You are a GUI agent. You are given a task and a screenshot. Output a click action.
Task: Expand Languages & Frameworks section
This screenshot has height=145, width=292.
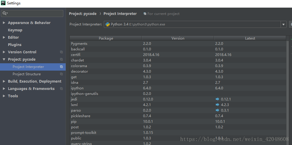click(4, 89)
